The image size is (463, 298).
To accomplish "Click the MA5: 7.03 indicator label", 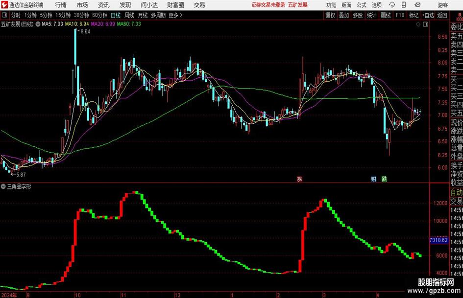I will pos(52,24).
